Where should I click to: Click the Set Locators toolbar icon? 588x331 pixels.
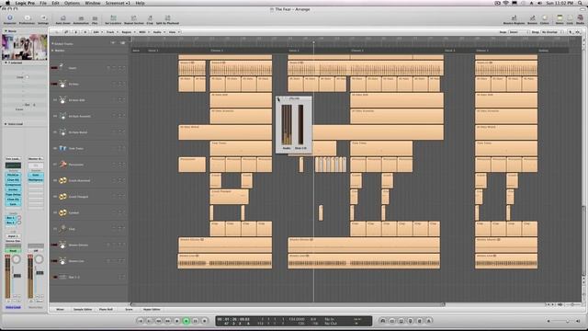113,18
